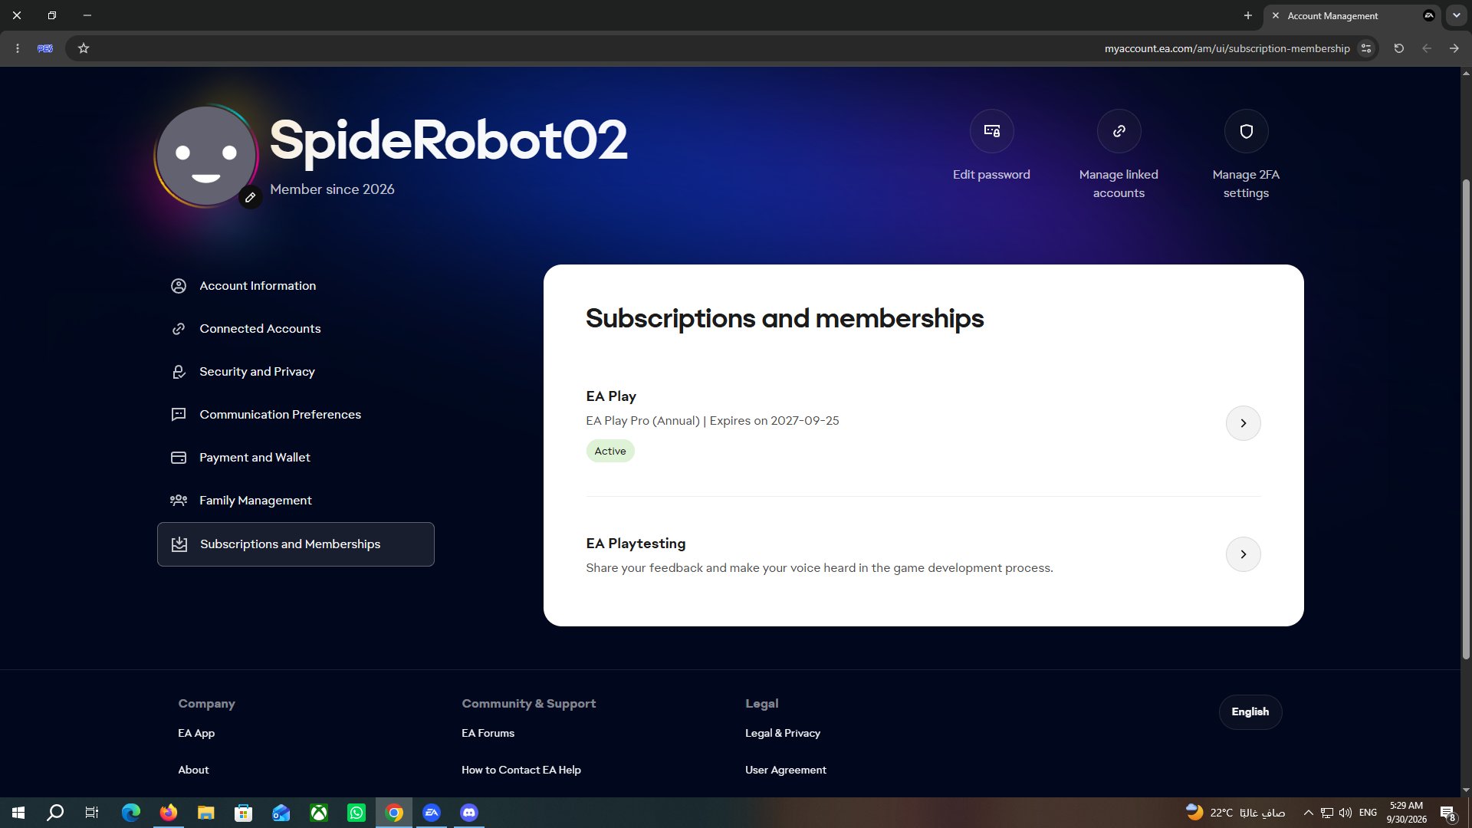The height and width of the screenshot is (828, 1472).
Task: Open Manage linked accounts icon
Action: coord(1119,131)
